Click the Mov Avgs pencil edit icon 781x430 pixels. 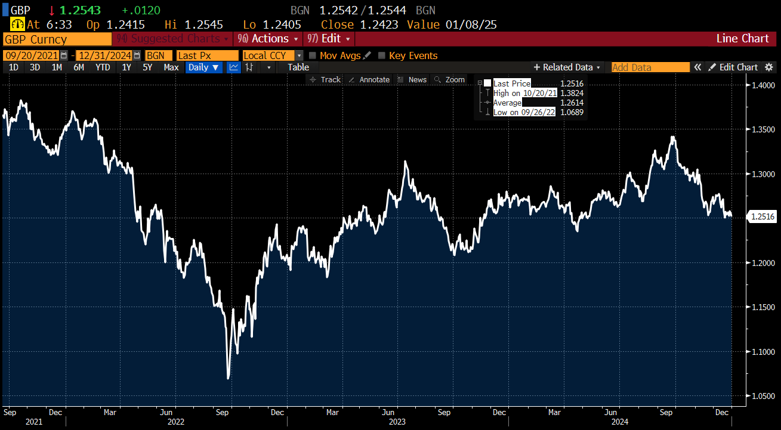click(367, 55)
